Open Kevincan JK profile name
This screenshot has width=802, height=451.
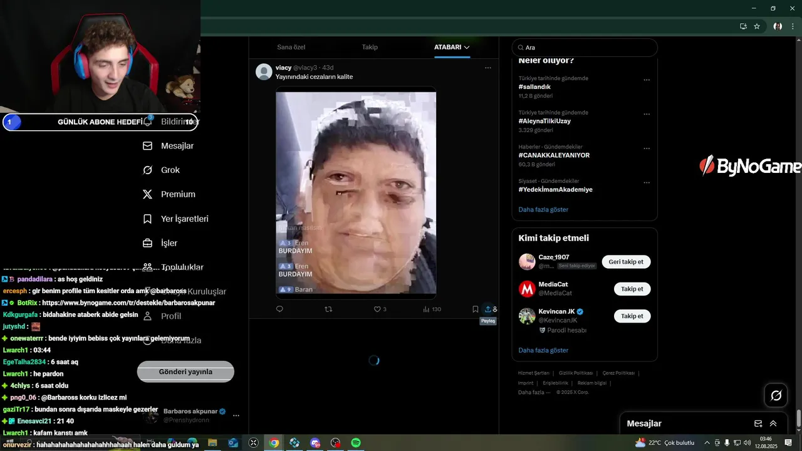click(x=556, y=311)
